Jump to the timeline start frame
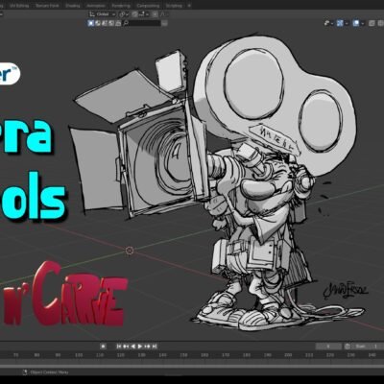The image size is (384, 384). click(x=119, y=346)
